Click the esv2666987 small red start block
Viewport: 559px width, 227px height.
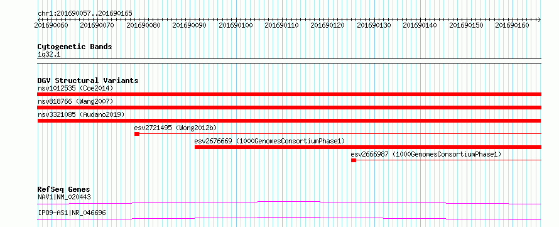tap(353, 160)
